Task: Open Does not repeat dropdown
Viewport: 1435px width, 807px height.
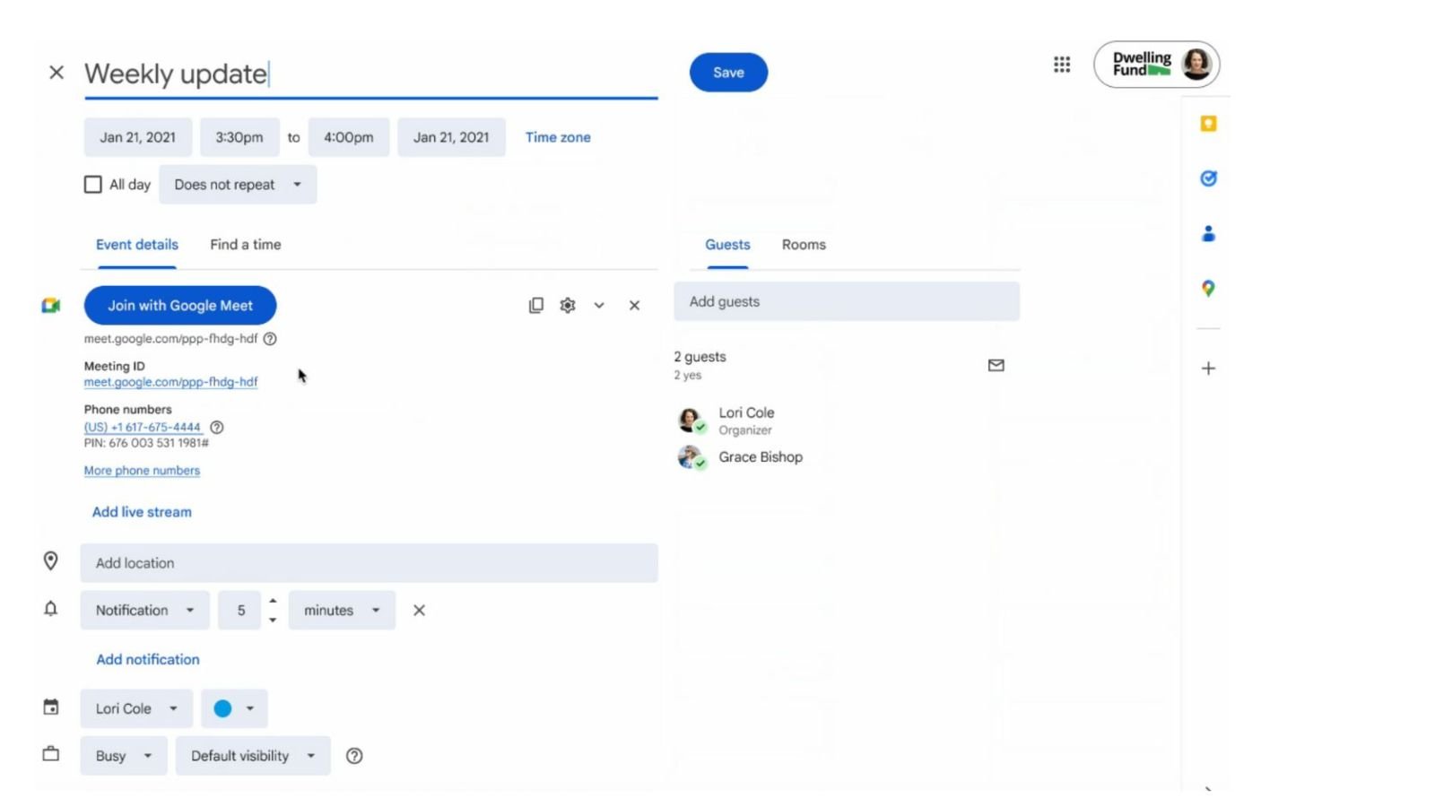Action: click(x=238, y=185)
